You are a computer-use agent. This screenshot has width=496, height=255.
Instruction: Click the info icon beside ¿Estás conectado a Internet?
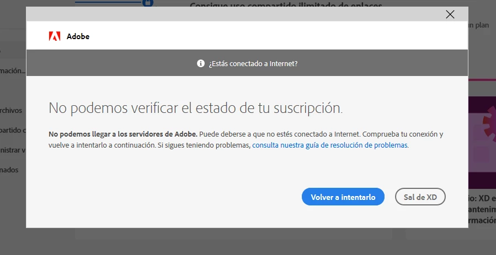pyautogui.click(x=200, y=63)
